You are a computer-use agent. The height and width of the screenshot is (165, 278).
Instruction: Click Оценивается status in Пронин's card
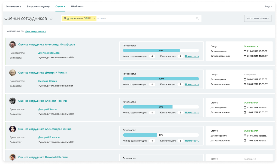pos(251,103)
